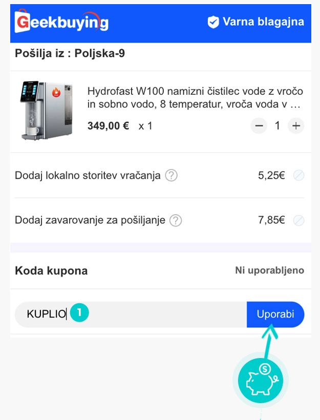
Task: Click the Hydrofast water purifier thumbnail
Action: [46, 110]
